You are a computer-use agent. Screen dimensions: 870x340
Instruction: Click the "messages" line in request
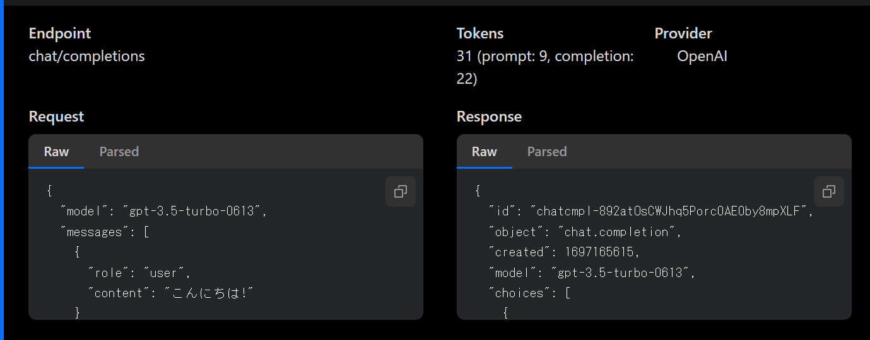[x=104, y=232]
